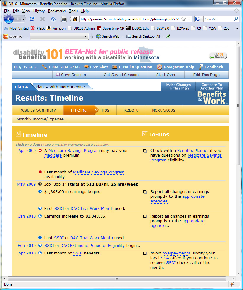The height and width of the screenshot is (290, 243).
Task: Open the DB101 Edit bookmark
Action: click(137, 28)
